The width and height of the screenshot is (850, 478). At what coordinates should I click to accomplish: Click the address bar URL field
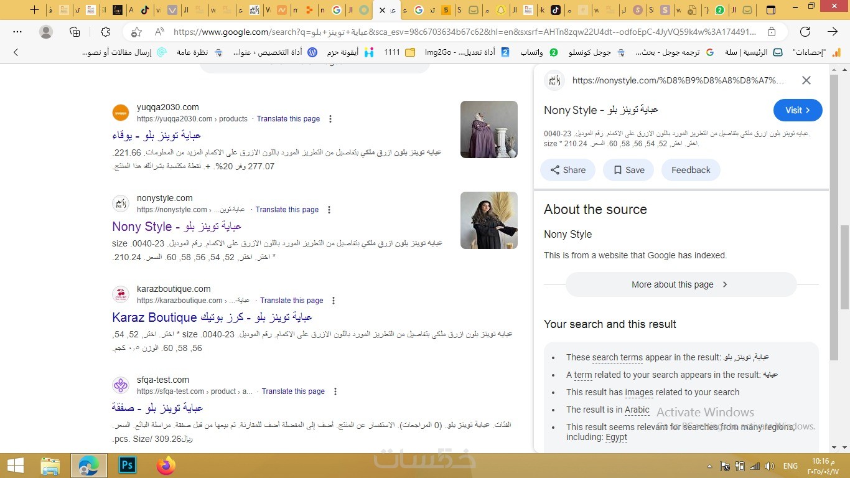(x=465, y=32)
